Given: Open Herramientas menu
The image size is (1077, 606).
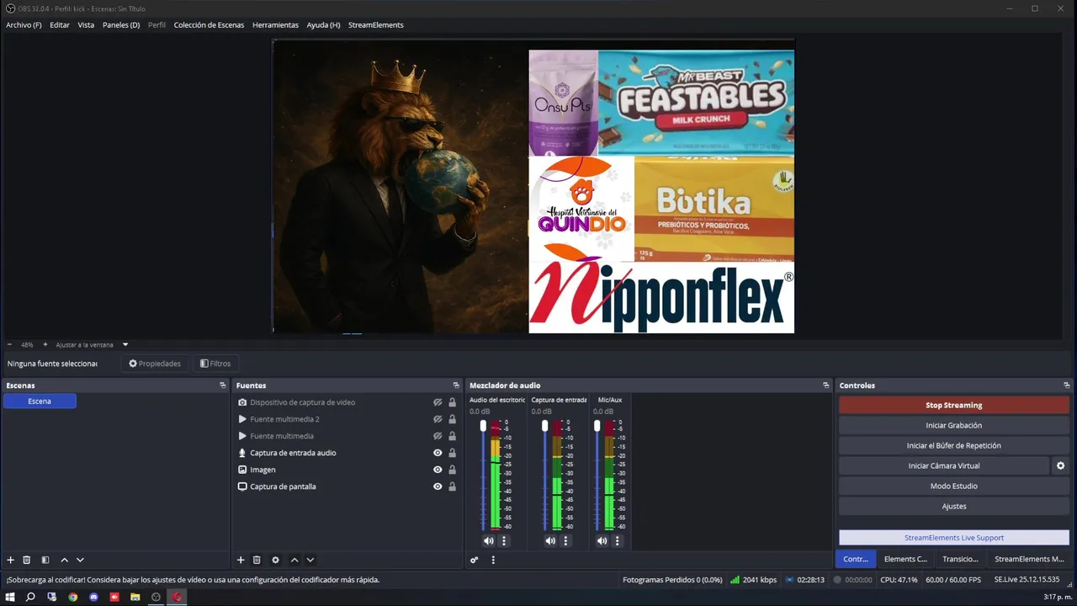Looking at the screenshot, I should tap(275, 25).
